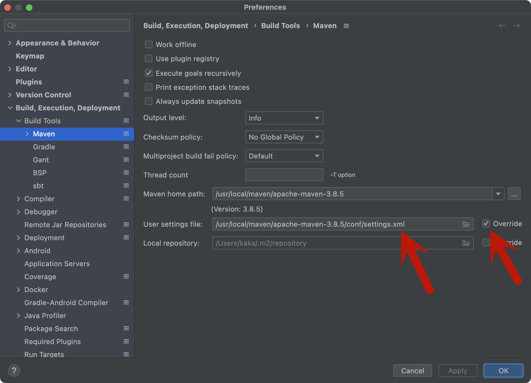The image size is (531, 383).
Task: Uncheck Override for User settings file
Action: pyautogui.click(x=486, y=223)
